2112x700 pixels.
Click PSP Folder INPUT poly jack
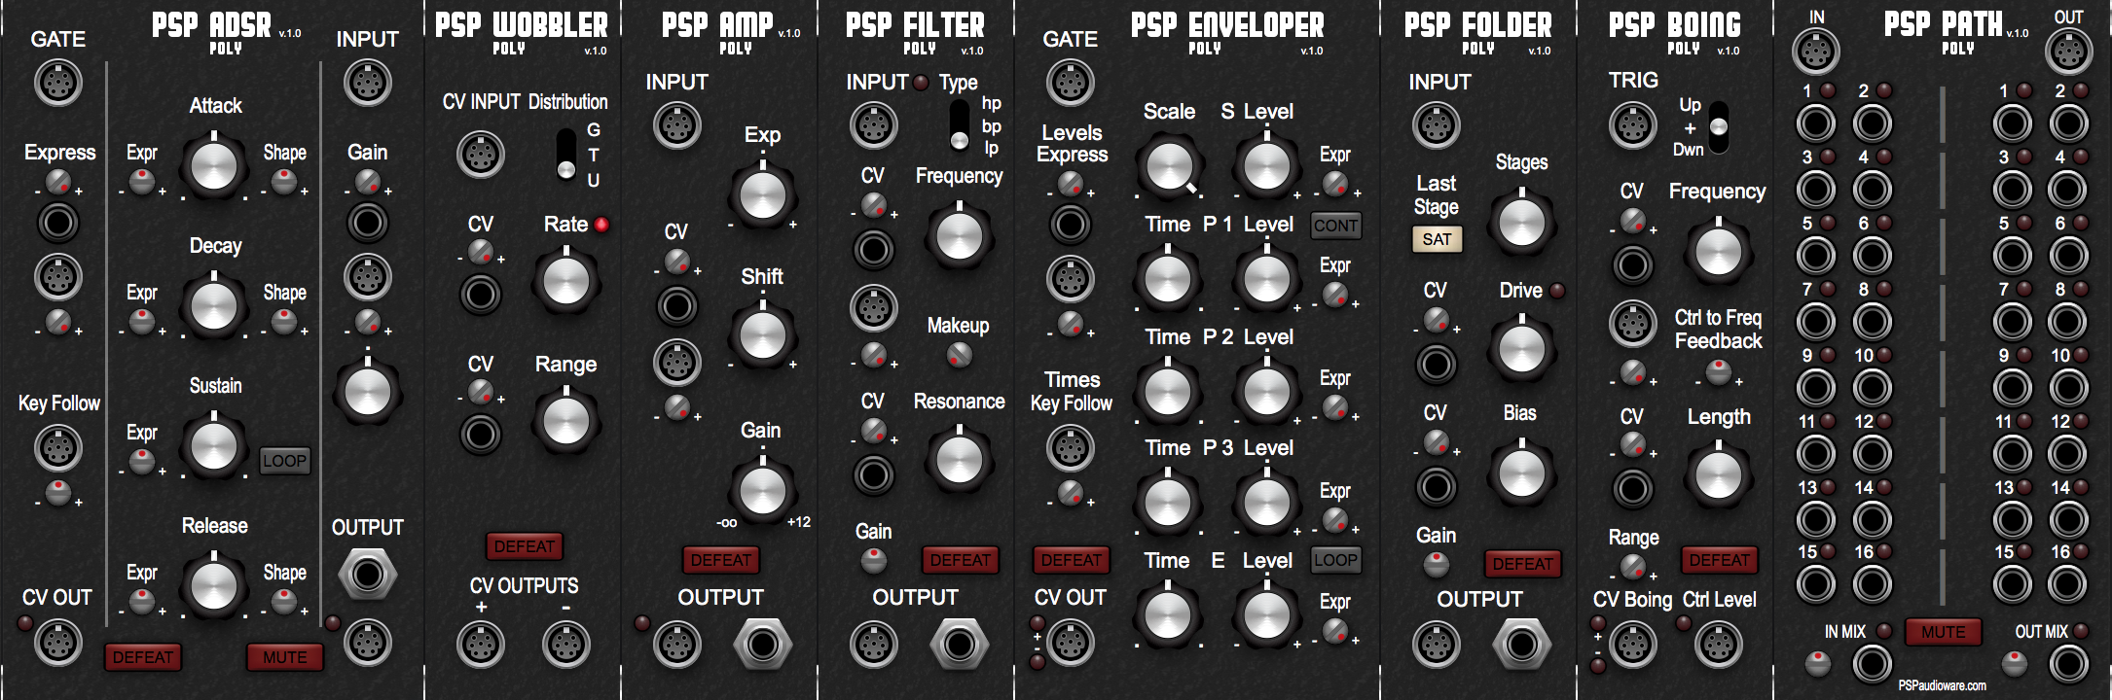pos(1437,125)
